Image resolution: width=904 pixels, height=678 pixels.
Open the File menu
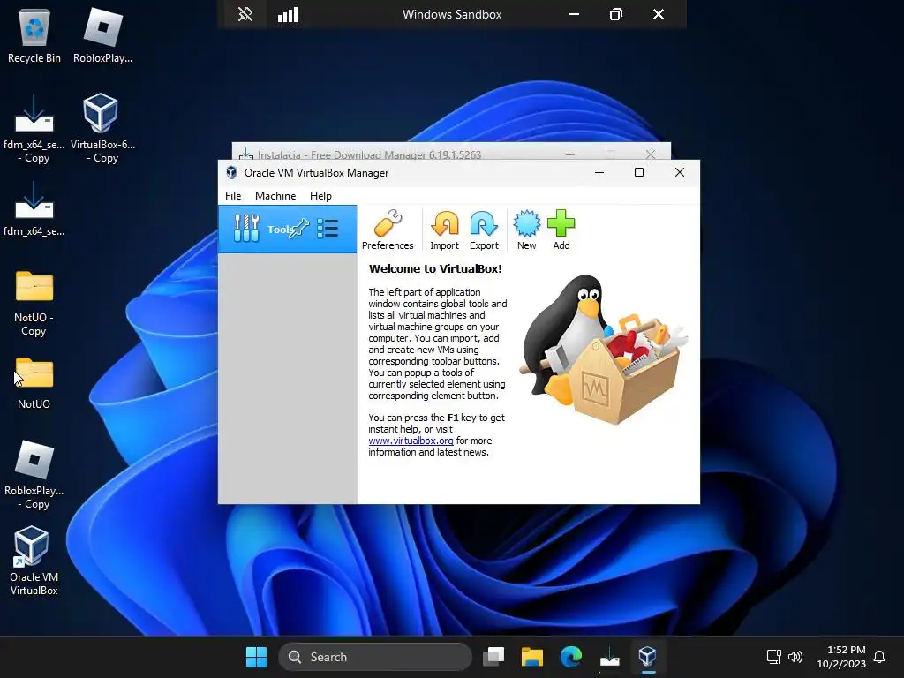coord(233,196)
